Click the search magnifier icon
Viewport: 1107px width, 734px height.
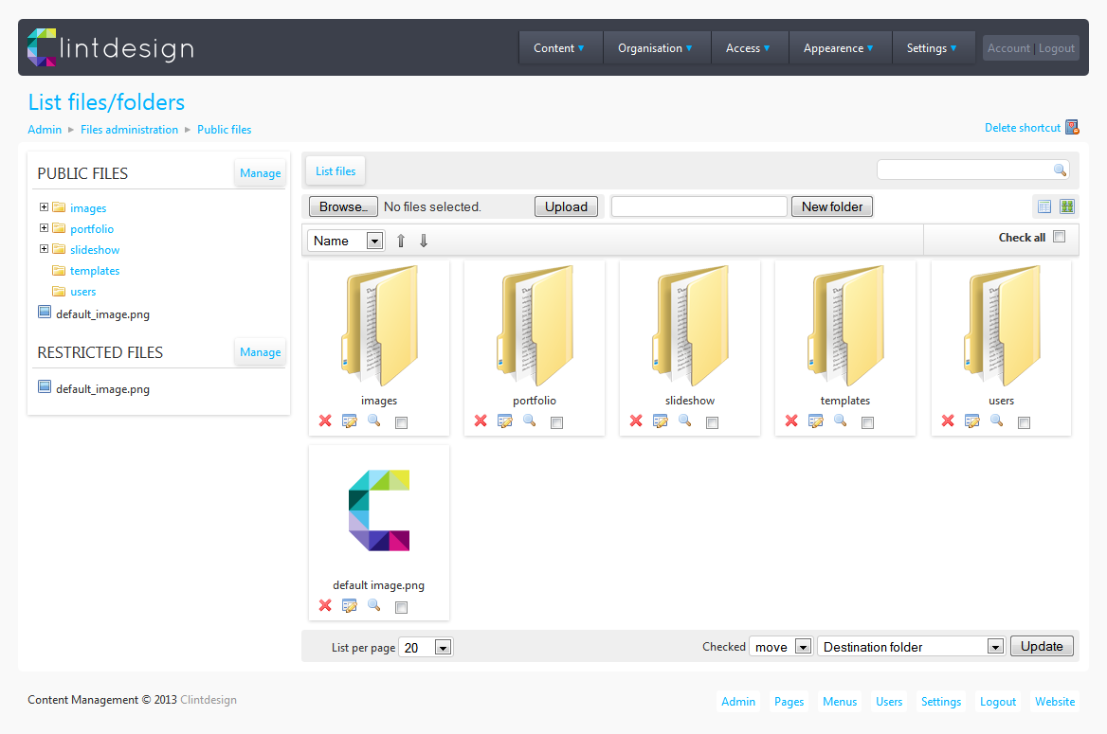click(x=1060, y=170)
